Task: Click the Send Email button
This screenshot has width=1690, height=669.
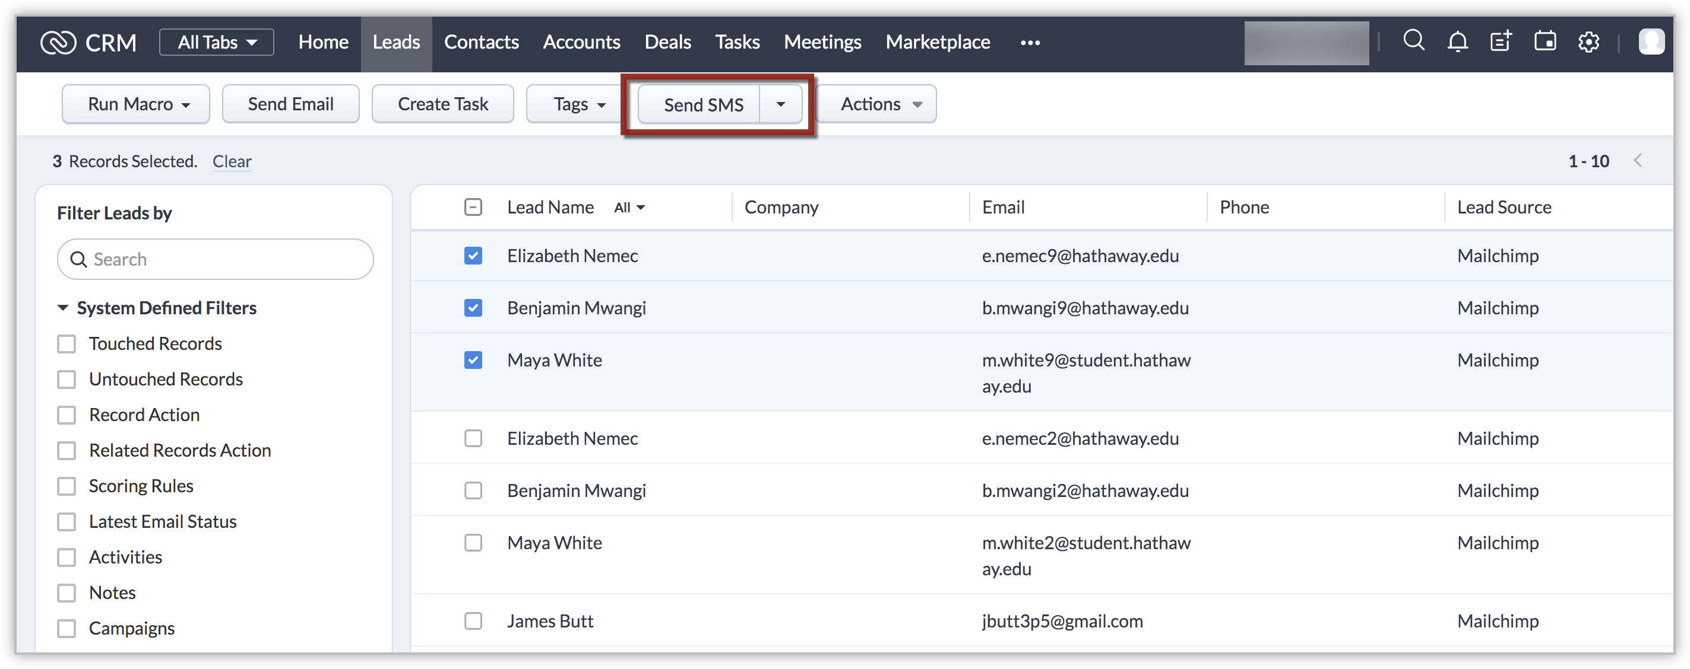Action: (x=290, y=104)
